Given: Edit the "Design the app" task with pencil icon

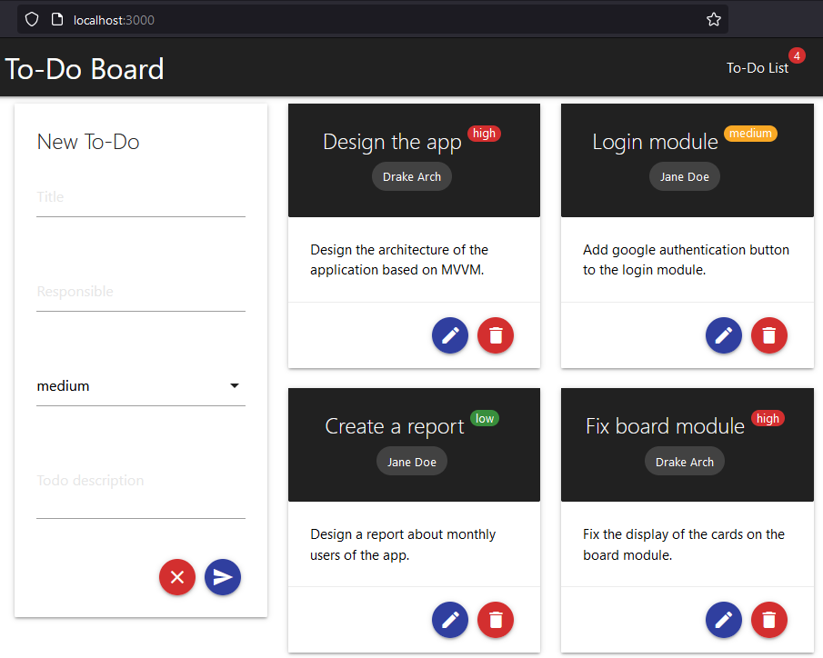Looking at the screenshot, I should 450,335.
